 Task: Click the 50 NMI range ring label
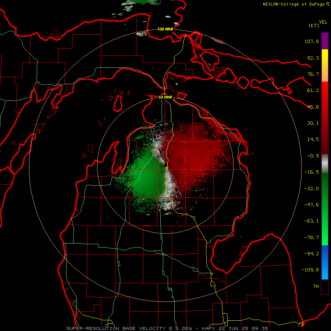165,97
